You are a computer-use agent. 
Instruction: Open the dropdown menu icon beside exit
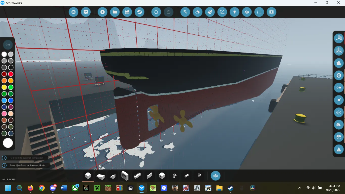point(86,12)
